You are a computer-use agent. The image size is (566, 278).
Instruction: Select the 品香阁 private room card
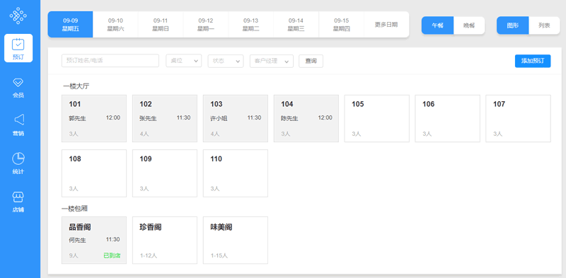(x=94, y=240)
